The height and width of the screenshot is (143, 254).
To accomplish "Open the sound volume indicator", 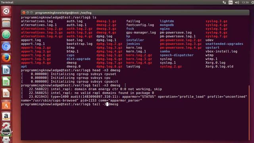I will coord(237,2).
